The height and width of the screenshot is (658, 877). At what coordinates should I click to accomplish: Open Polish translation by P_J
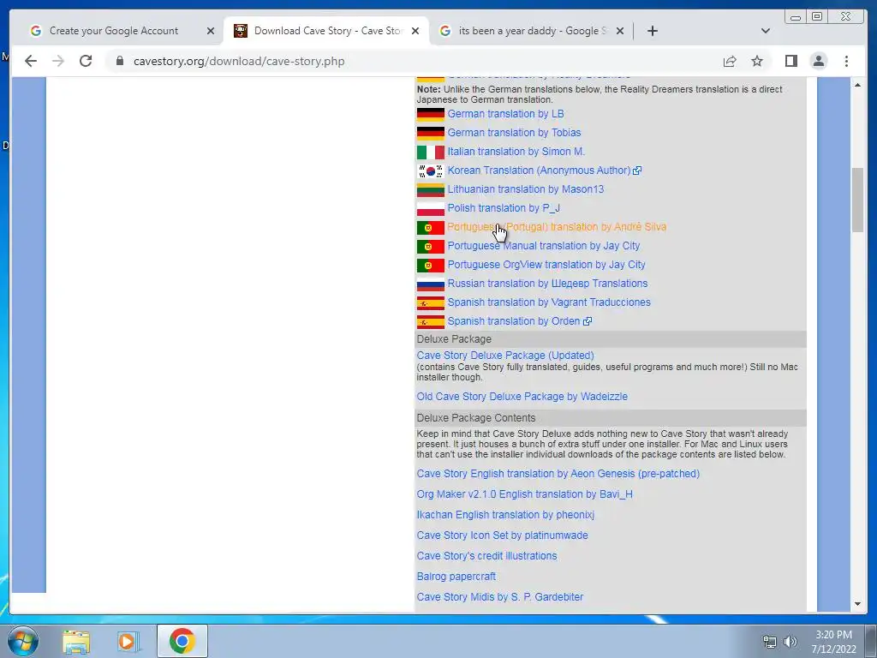point(504,208)
